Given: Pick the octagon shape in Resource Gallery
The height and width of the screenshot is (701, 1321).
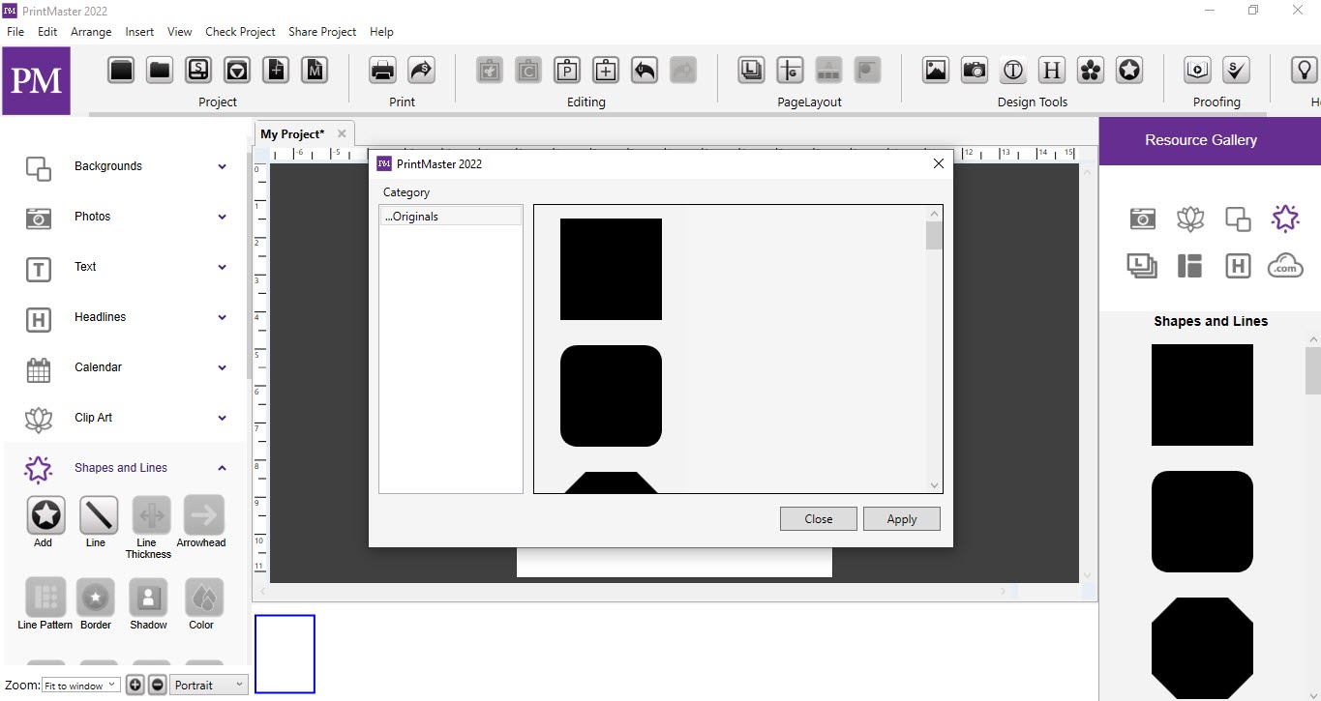Looking at the screenshot, I should click(x=1202, y=648).
